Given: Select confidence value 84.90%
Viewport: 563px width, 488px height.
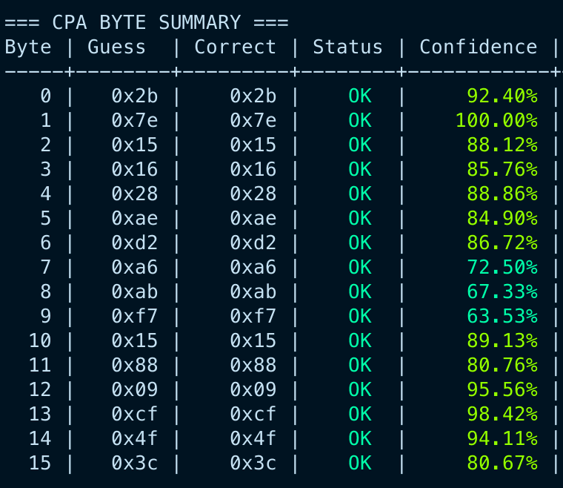Looking at the screenshot, I should pos(502,218).
